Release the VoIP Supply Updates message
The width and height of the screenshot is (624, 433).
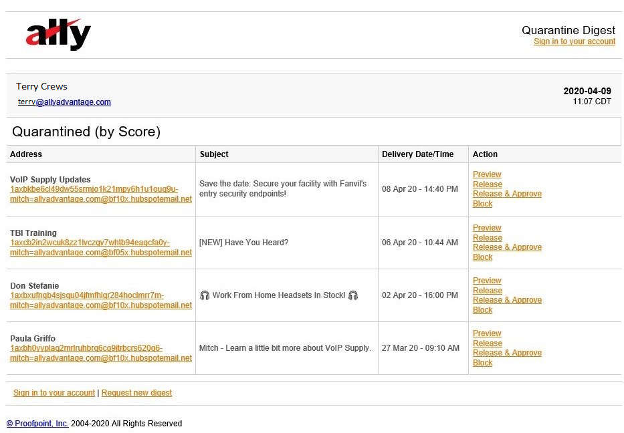click(x=487, y=184)
